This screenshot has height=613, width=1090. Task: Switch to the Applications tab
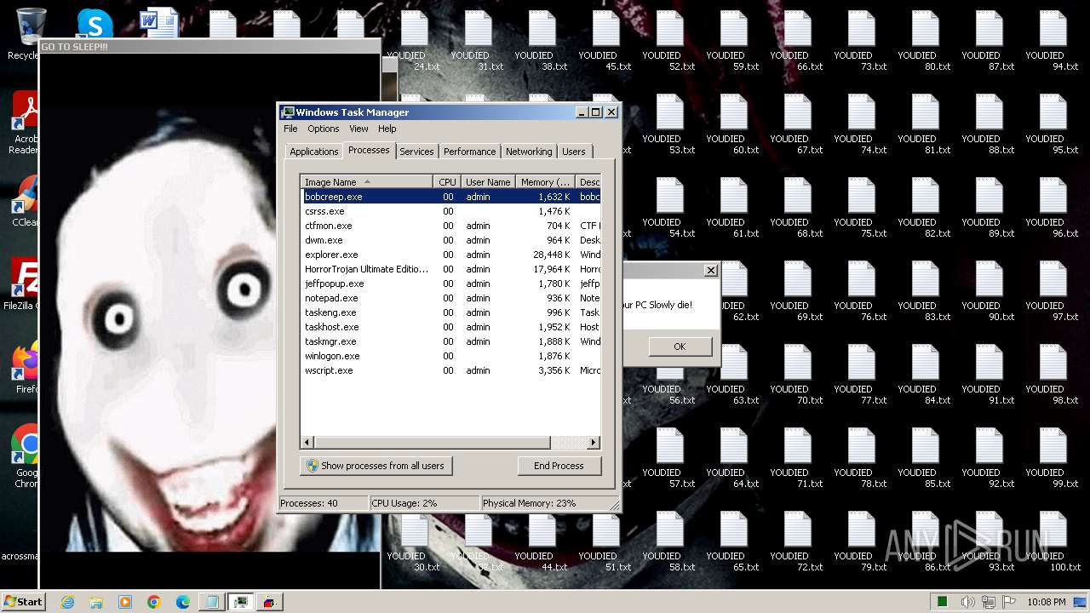(313, 152)
